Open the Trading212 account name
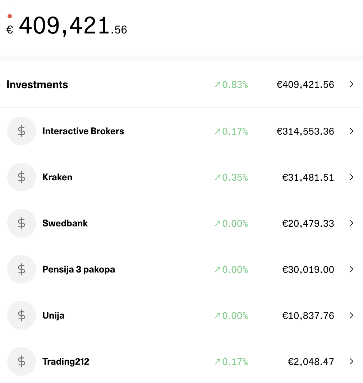 (66, 361)
